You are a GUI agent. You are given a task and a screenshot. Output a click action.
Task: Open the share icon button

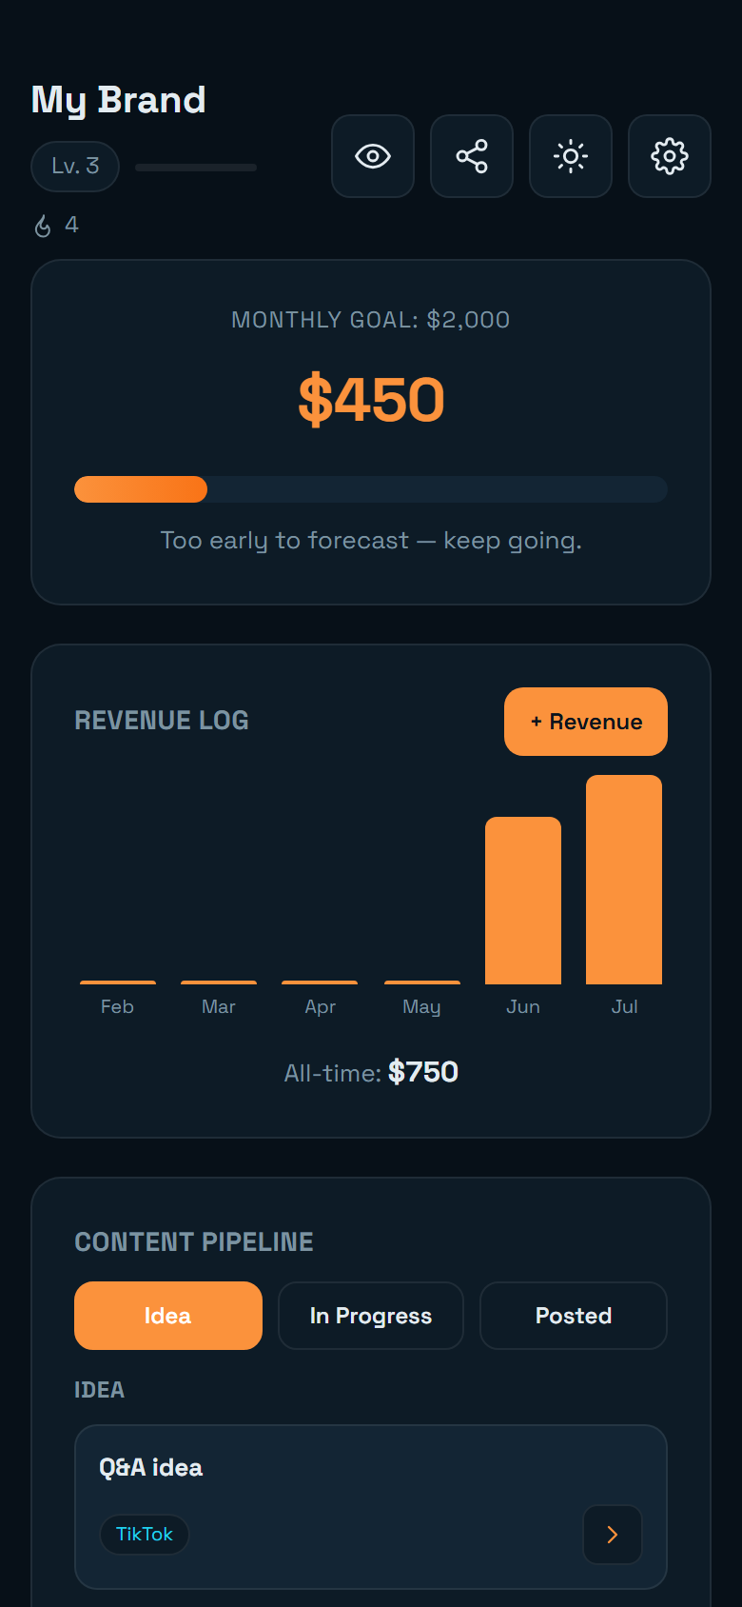tap(472, 156)
